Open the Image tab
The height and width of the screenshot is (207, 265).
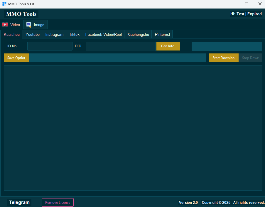pyautogui.click(x=36, y=25)
